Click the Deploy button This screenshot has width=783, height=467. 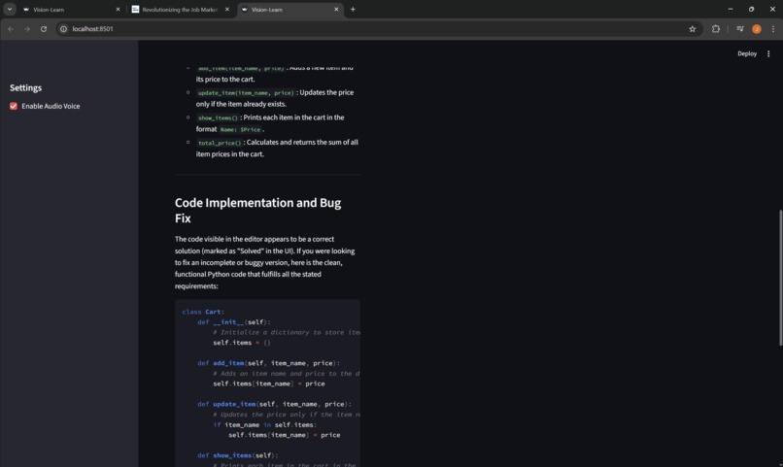(x=747, y=53)
